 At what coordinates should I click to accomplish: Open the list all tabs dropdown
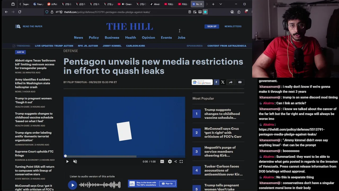[221, 4]
